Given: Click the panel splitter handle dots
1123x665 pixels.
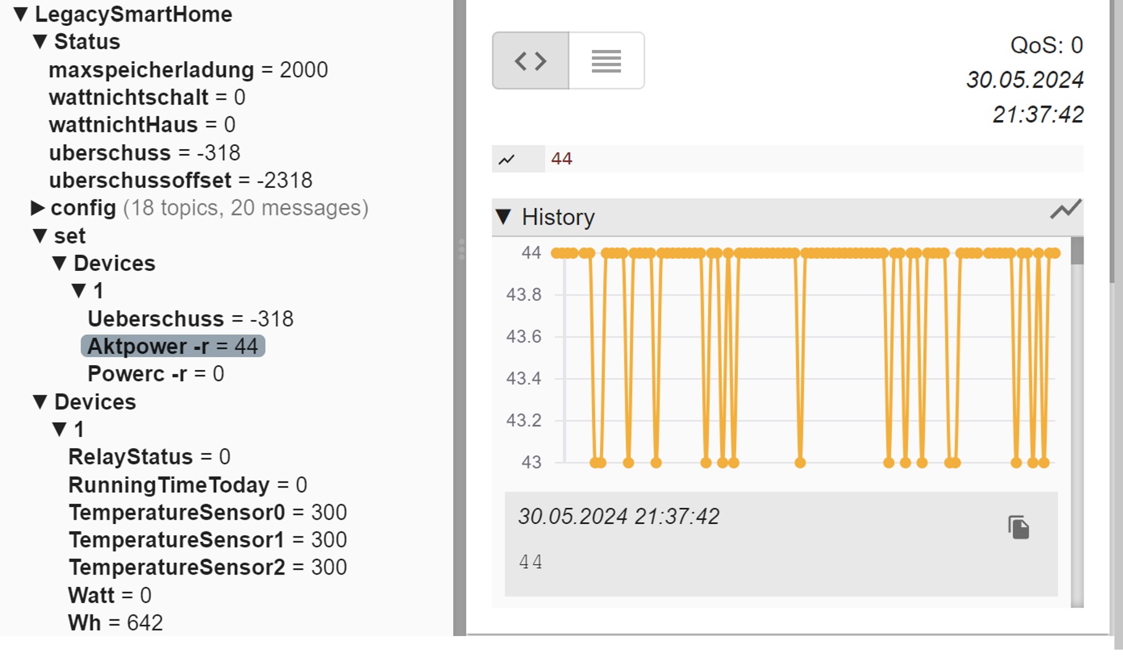Looking at the screenshot, I should 461,249.
